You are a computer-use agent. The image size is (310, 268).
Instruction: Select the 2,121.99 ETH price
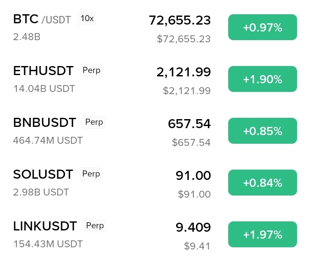tap(183, 72)
